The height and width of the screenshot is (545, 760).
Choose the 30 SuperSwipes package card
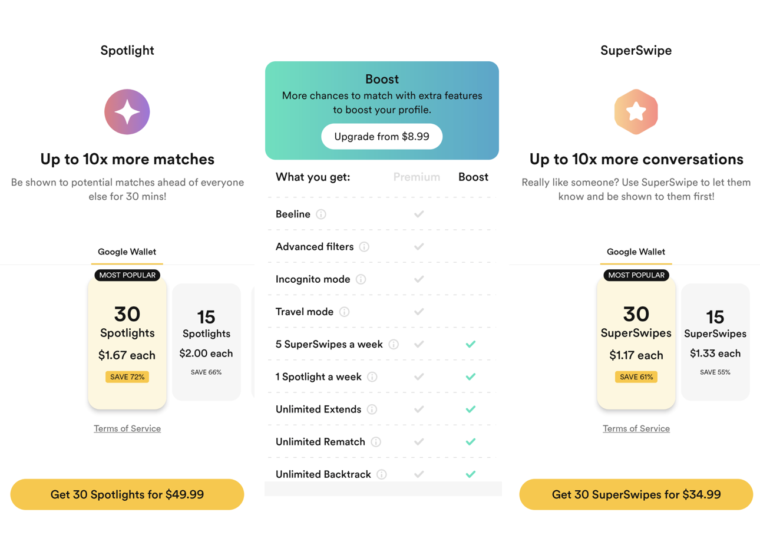pyautogui.click(x=636, y=344)
